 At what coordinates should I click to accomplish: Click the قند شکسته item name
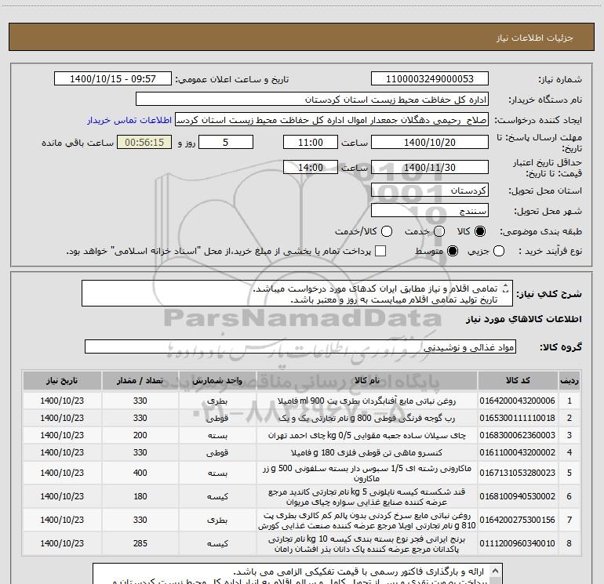(x=367, y=497)
